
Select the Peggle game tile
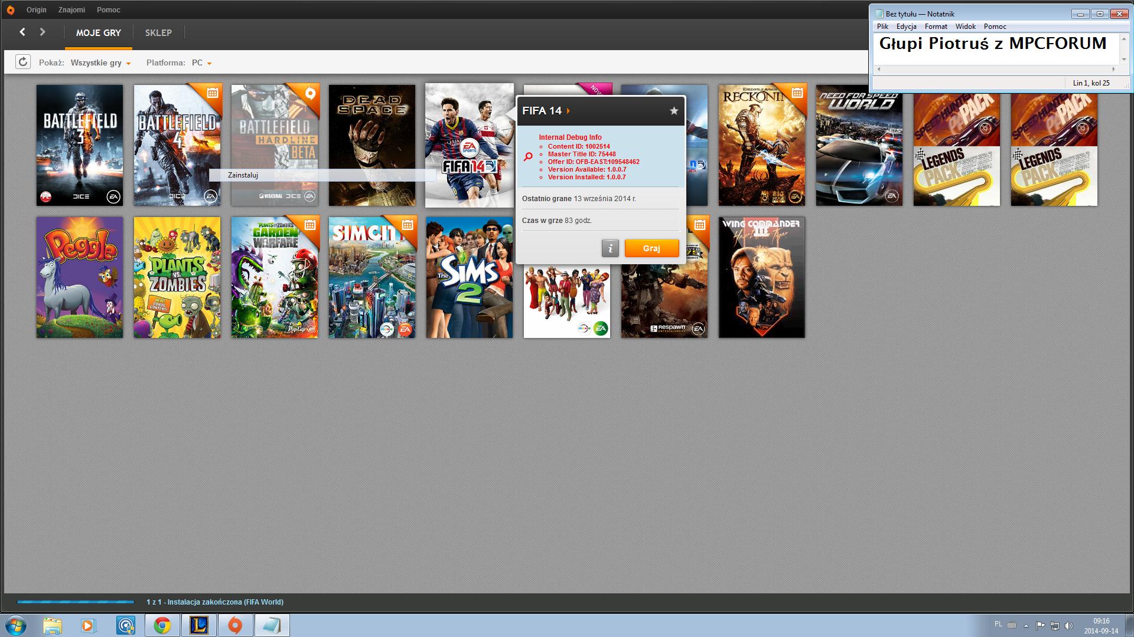tap(80, 277)
